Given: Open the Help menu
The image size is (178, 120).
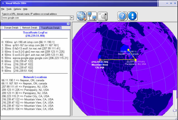Looking at the screenshot, I should [x=25, y=9].
